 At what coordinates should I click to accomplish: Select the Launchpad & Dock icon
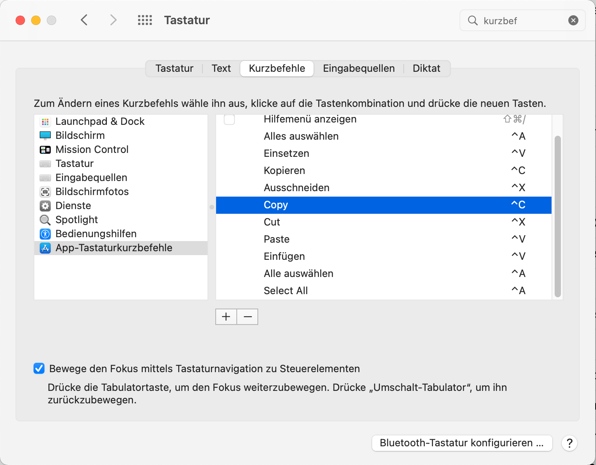pos(45,122)
